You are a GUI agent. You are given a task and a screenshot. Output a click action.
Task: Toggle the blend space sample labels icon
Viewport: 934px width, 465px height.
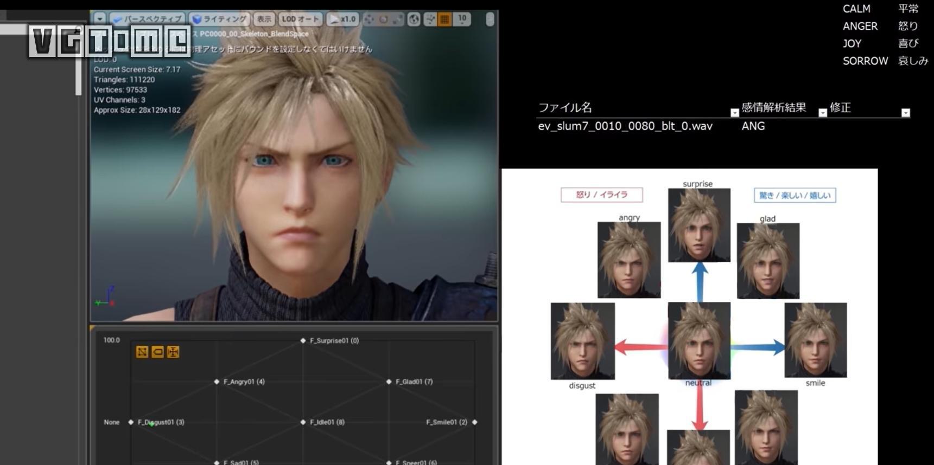coord(157,352)
